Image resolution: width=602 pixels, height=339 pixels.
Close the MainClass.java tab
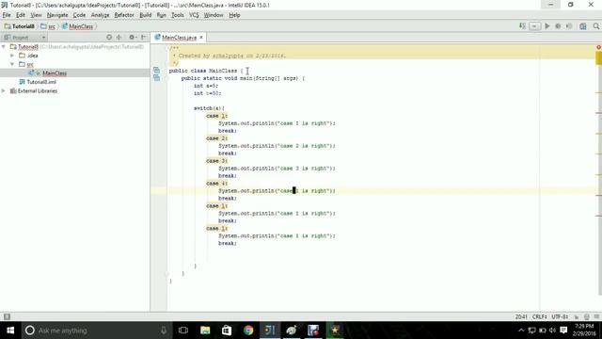(x=200, y=38)
